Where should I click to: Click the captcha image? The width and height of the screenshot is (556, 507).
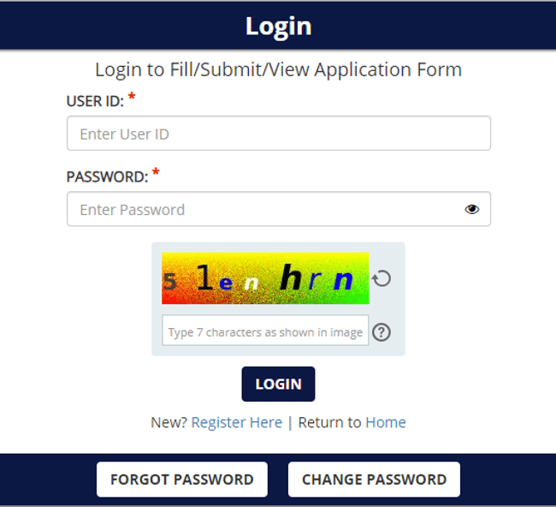point(265,278)
